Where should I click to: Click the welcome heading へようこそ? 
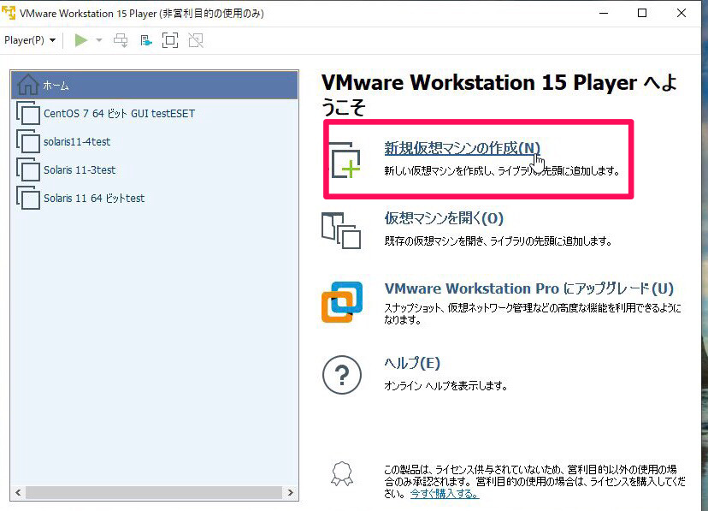point(499,95)
